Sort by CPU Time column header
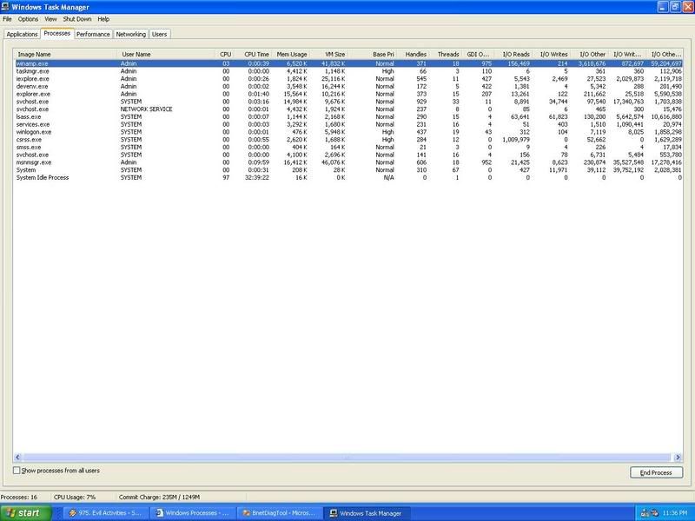 (254, 54)
